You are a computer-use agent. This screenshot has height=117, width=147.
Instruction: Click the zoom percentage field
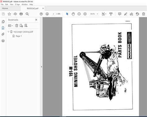(92, 14)
